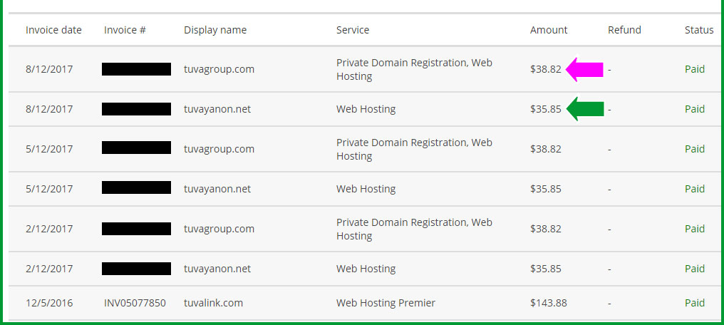Click the Service column header

coord(353,30)
